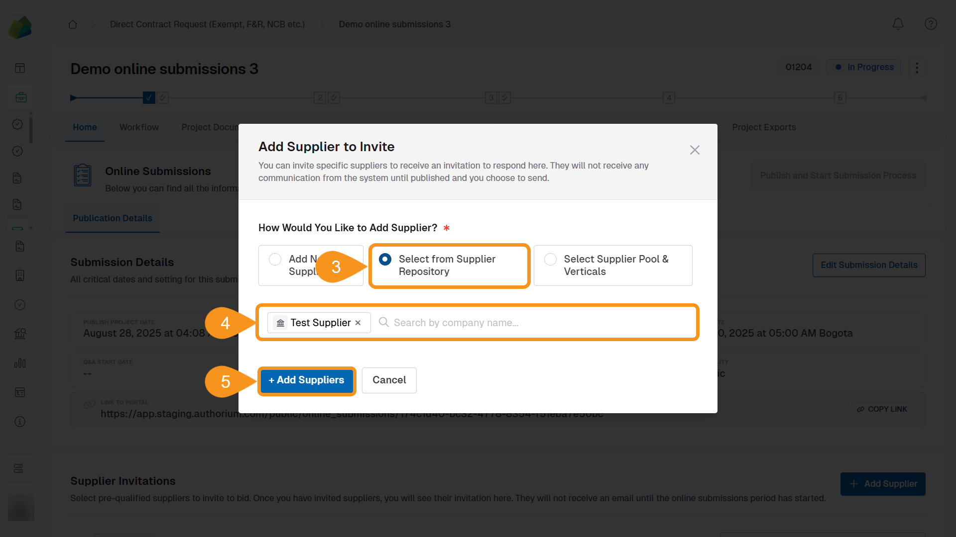Open the In Progress status dropdown
This screenshot has width=956, height=537.
tap(864, 67)
